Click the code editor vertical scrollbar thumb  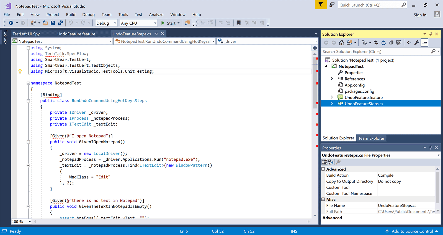(x=315, y=83)
